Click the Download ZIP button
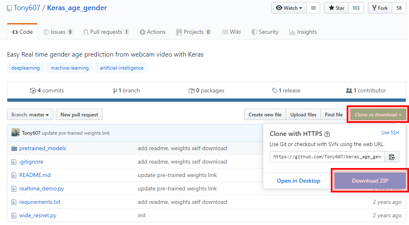 [x=370, y=181]
